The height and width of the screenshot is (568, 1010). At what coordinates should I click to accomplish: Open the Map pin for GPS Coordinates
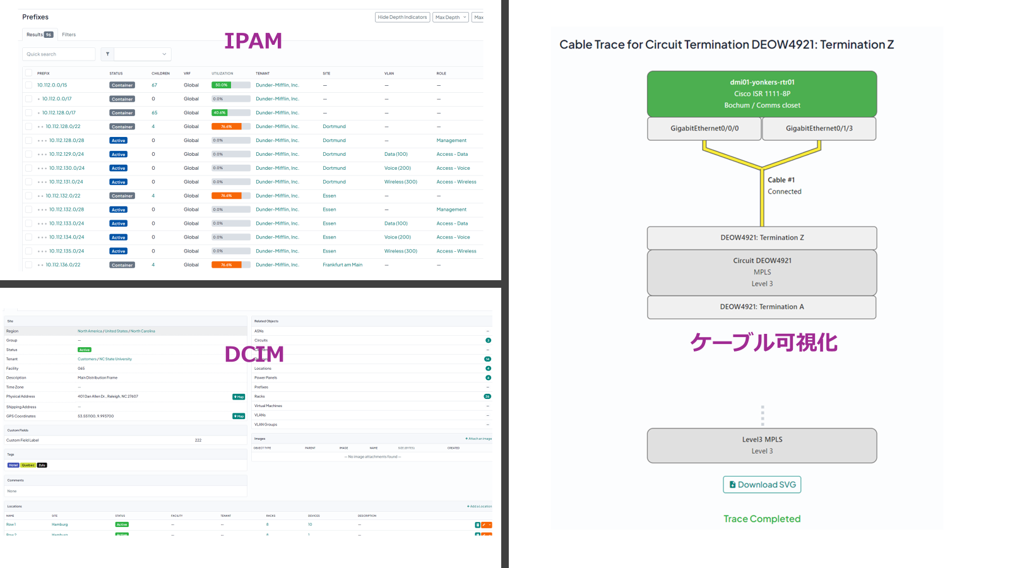239,417
